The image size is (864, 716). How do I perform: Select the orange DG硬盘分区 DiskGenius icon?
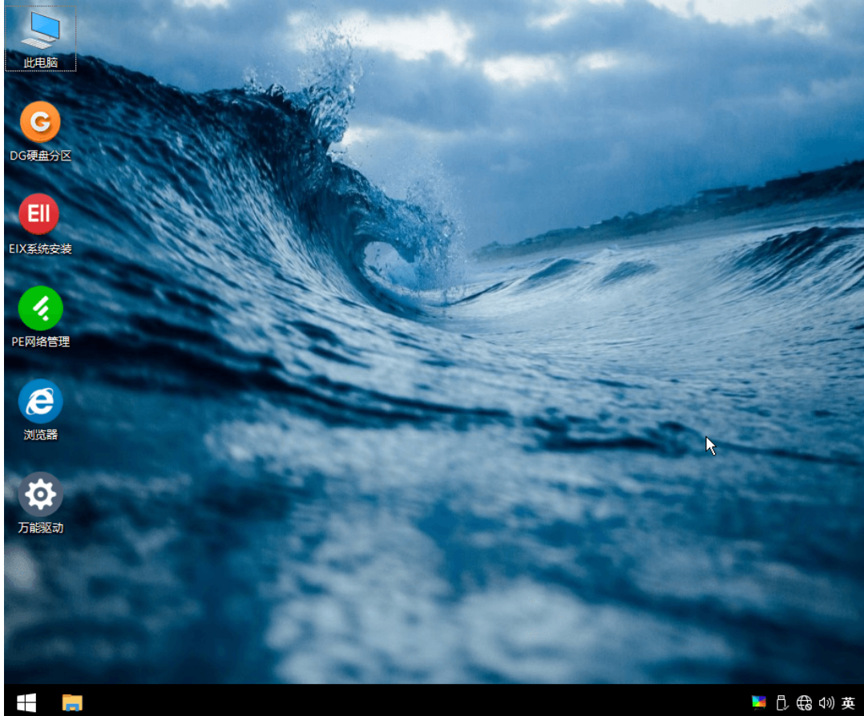click(x=40, y=123)
